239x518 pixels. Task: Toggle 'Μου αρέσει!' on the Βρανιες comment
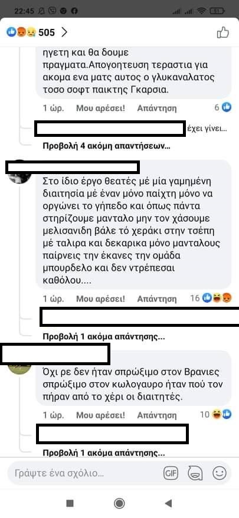click(x=100, y=415)
